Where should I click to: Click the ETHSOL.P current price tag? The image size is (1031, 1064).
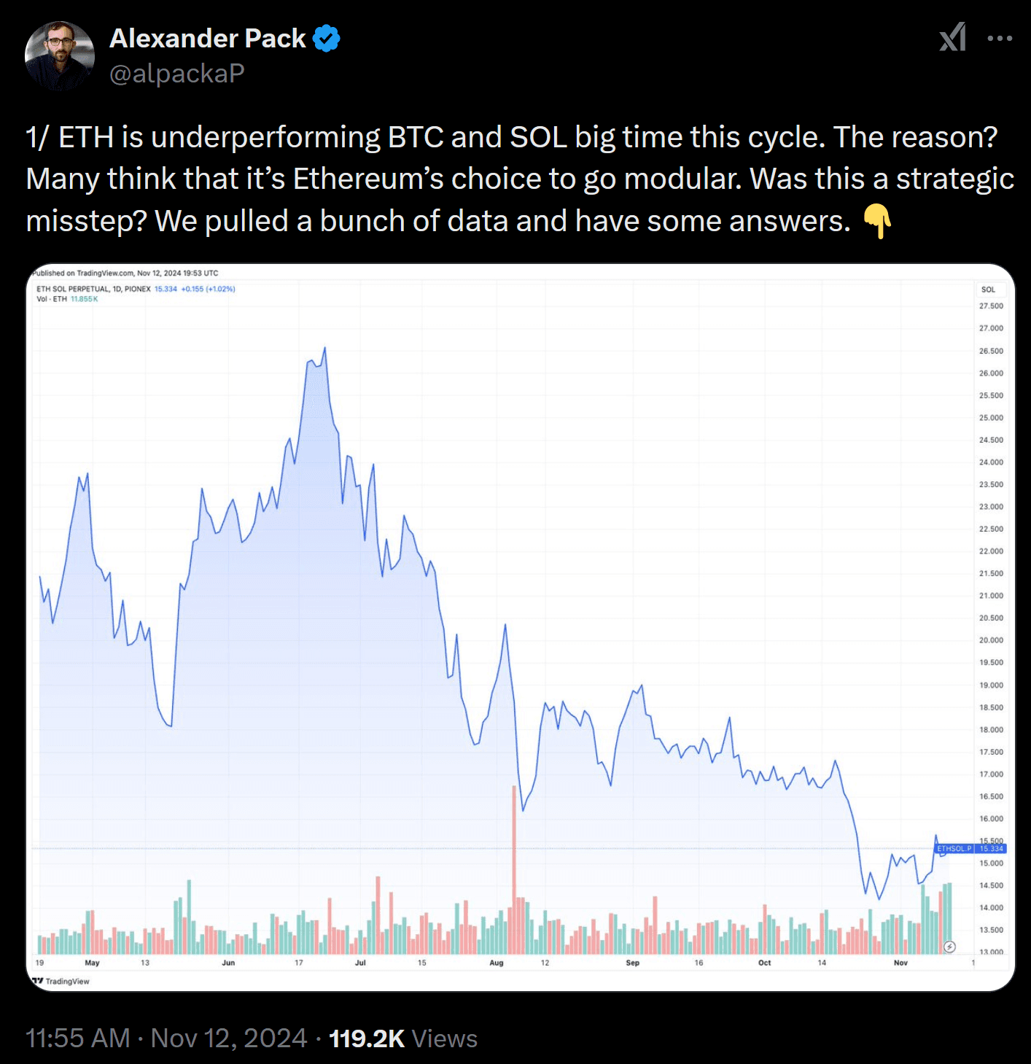pyautogui.click(x=970, y=848)
